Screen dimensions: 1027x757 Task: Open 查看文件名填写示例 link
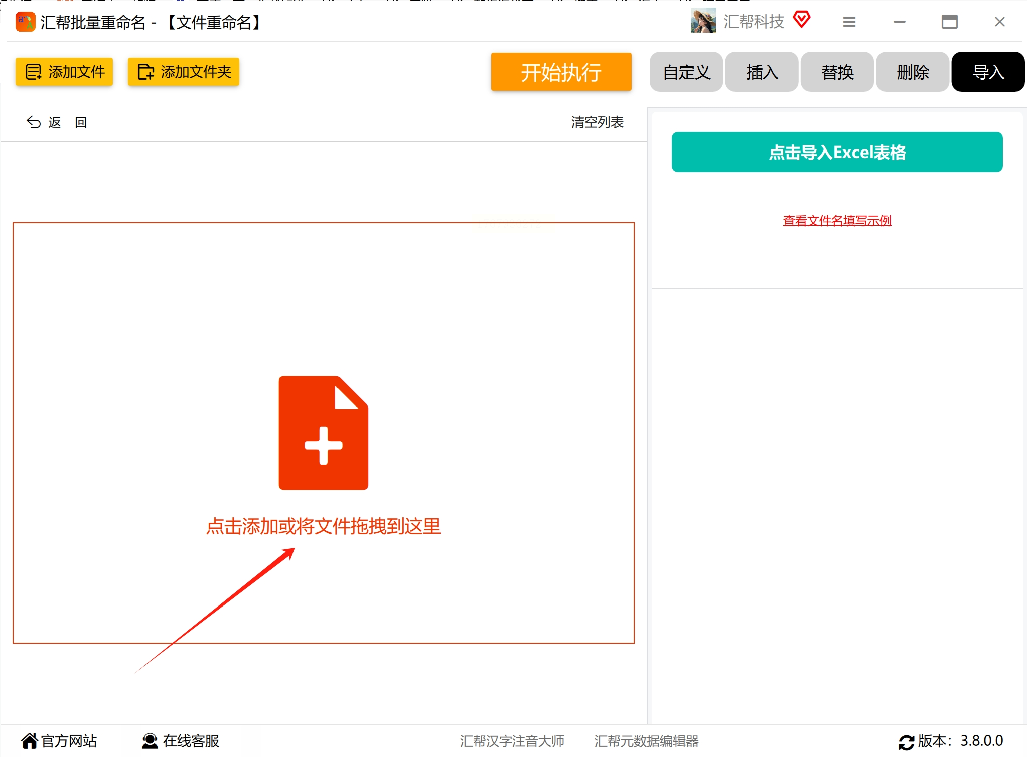point(837,221)
